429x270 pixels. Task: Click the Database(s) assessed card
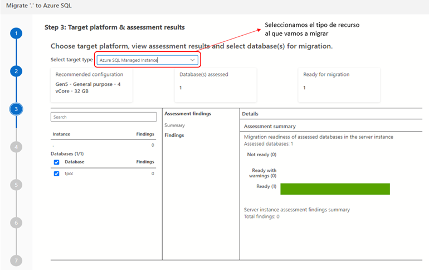pyautogui.click(x=216, y=85)
